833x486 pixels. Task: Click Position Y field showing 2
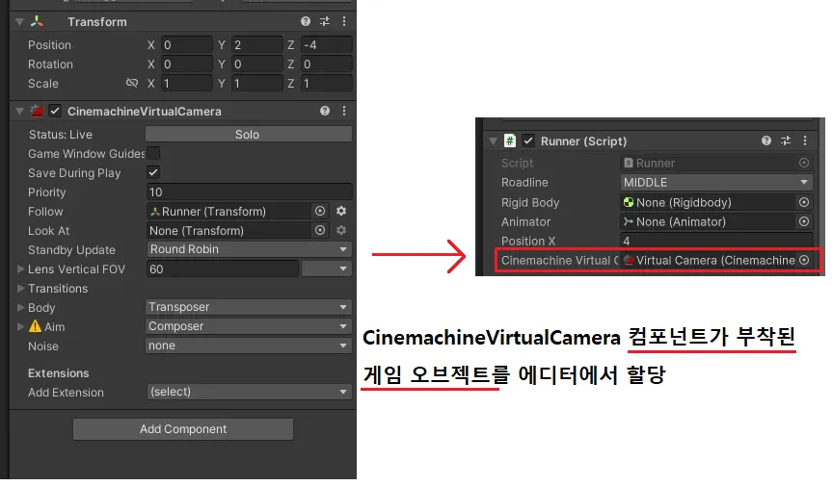coord(256,44)
